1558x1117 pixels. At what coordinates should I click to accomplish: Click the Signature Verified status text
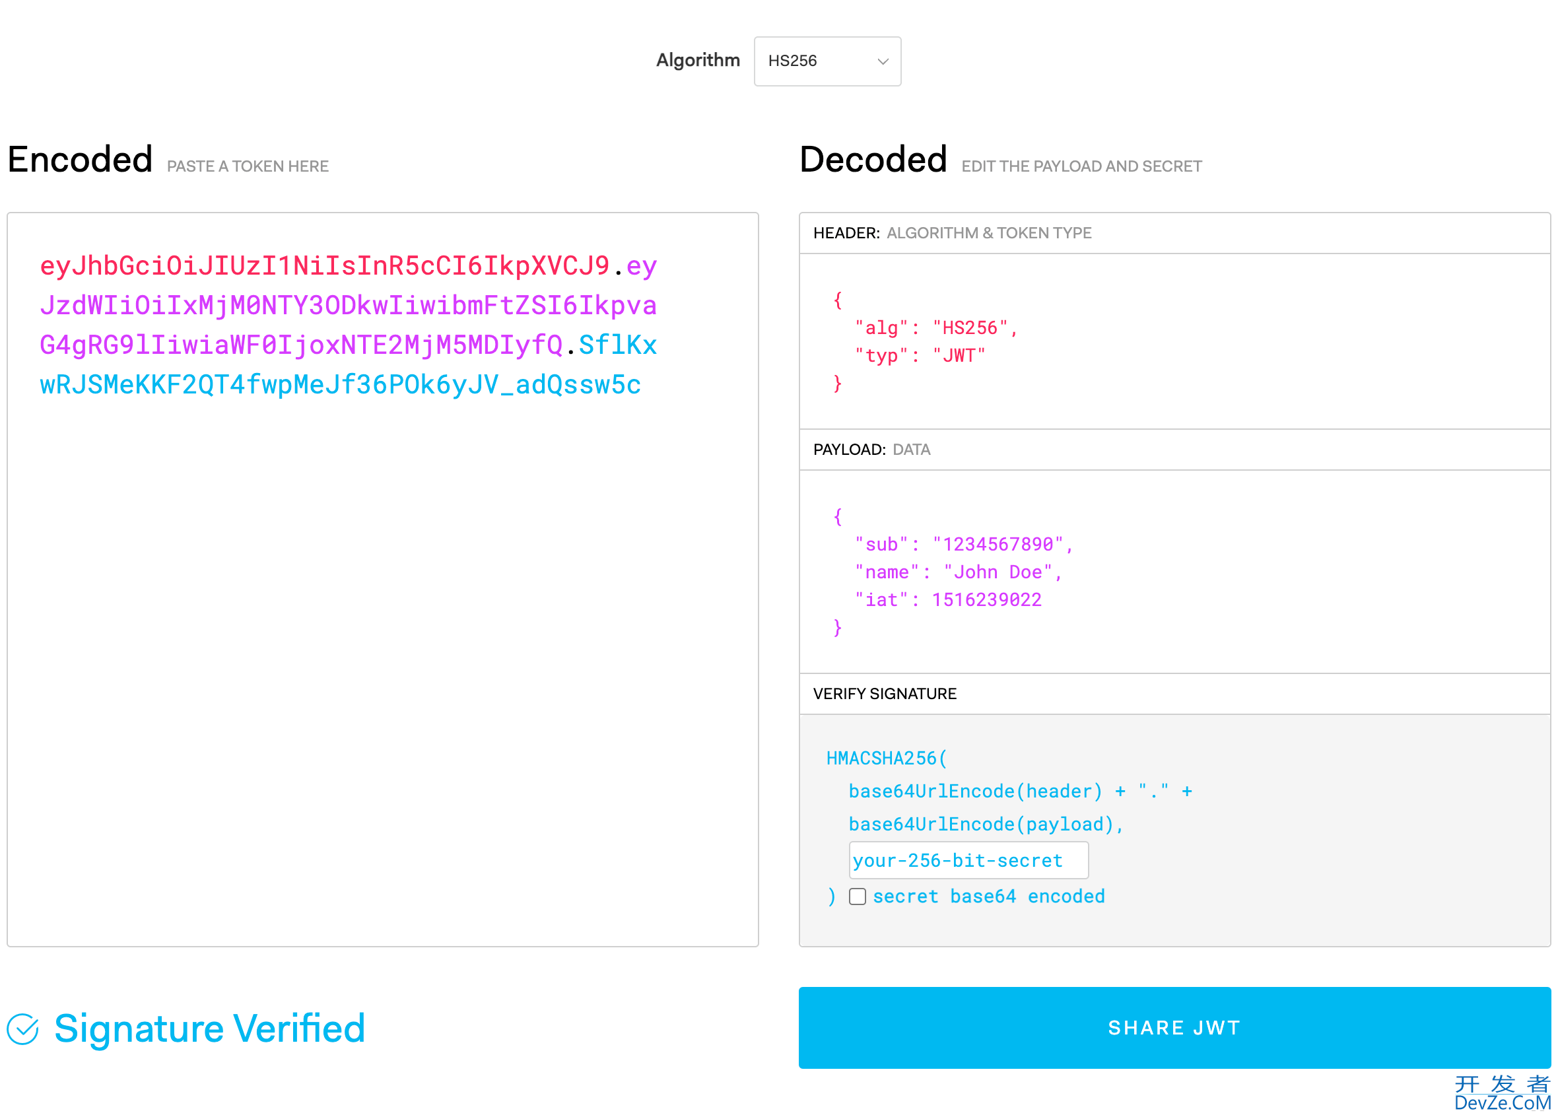click(x=209, y=1029)
